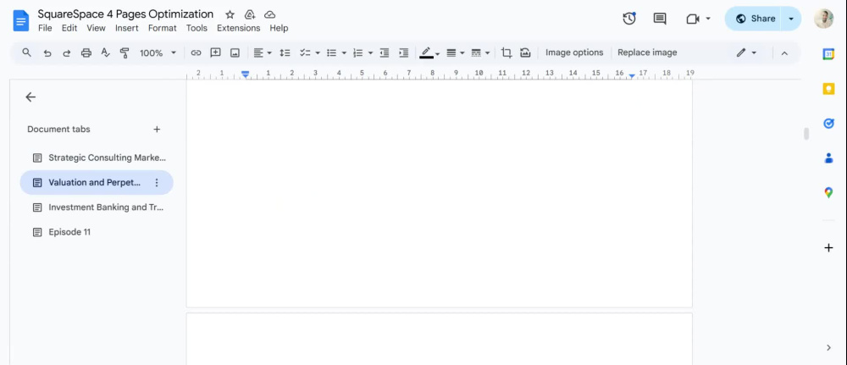Insert a numbered list
Screen dimensions: 847x365
click(357, 53)
